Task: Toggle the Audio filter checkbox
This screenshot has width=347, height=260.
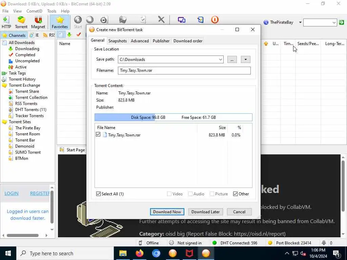Action: click(190, 194)
